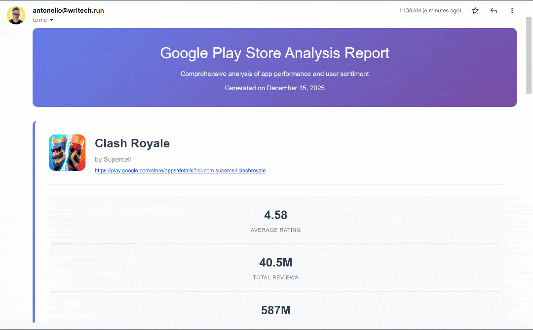Screen dimensions: 533x330
Task: Open more message actions via vertical dots
Action: [512, 10]
